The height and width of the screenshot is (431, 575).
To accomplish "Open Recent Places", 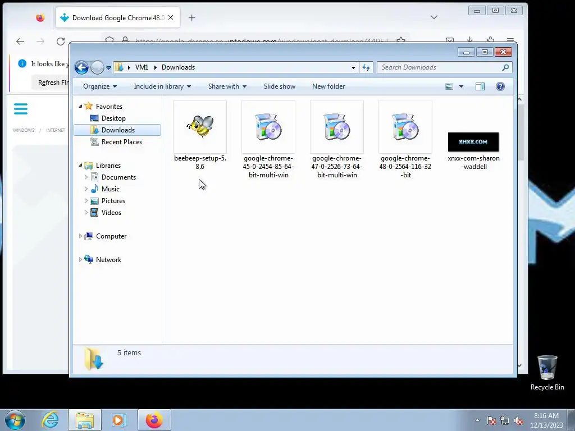I will [x=122, y=142].
